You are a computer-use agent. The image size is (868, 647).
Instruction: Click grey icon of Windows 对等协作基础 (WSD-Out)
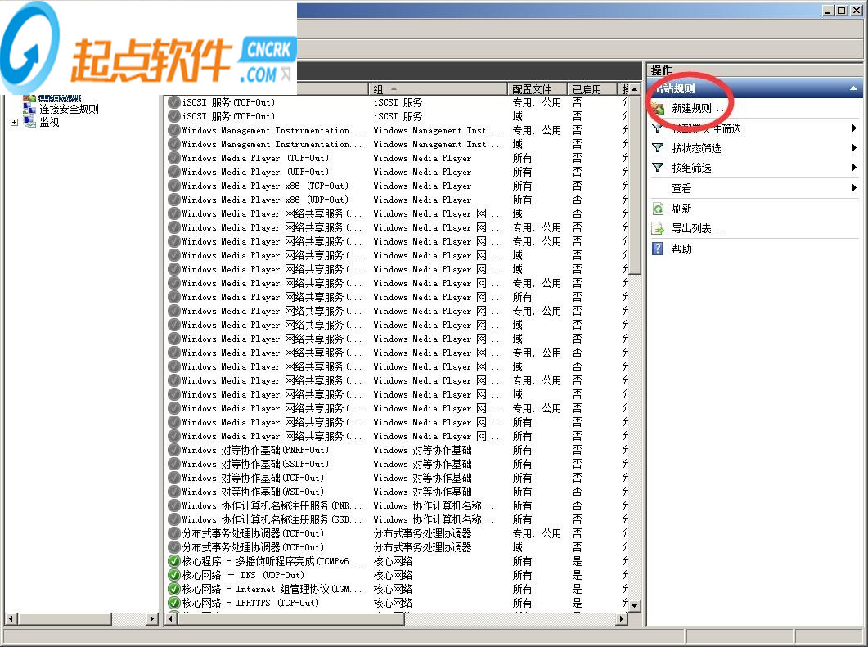click(x=173, y=492)
